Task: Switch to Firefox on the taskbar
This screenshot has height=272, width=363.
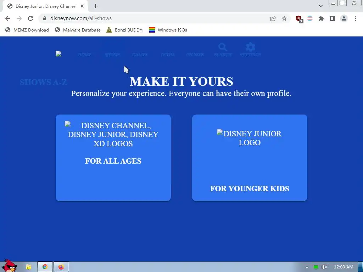Action: click(61, 267)
